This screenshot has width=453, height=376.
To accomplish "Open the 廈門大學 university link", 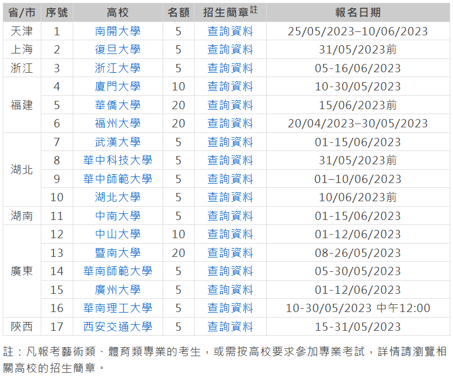I will [118, 87].
